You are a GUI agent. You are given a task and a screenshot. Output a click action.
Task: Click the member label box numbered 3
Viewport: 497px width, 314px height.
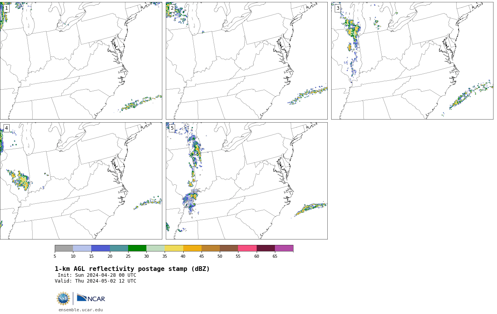(x=338, y=8)
